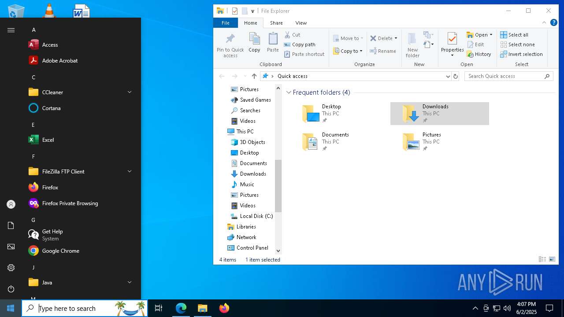Click the File Explorer Help icon

(554, 23)
